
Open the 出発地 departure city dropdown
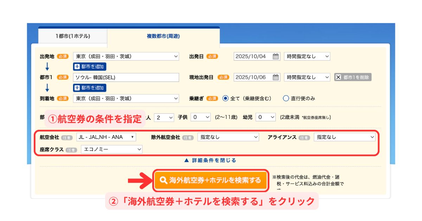pos(126,56)
